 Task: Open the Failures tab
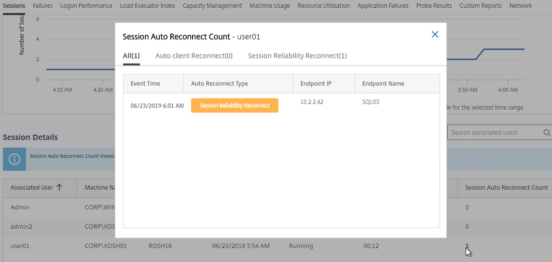point(42,6)
